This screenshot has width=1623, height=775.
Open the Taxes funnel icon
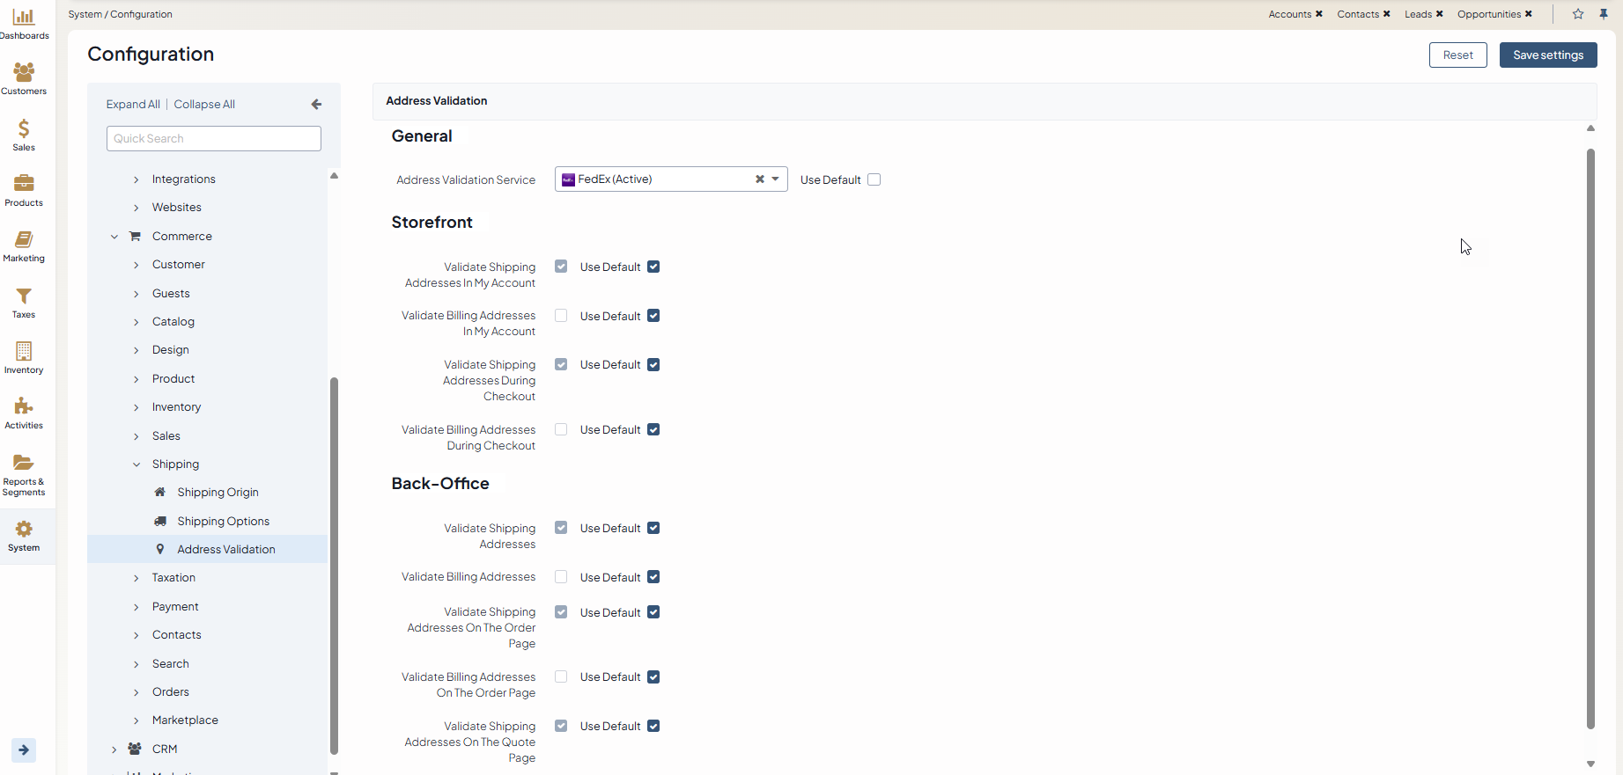click(24, 296)
